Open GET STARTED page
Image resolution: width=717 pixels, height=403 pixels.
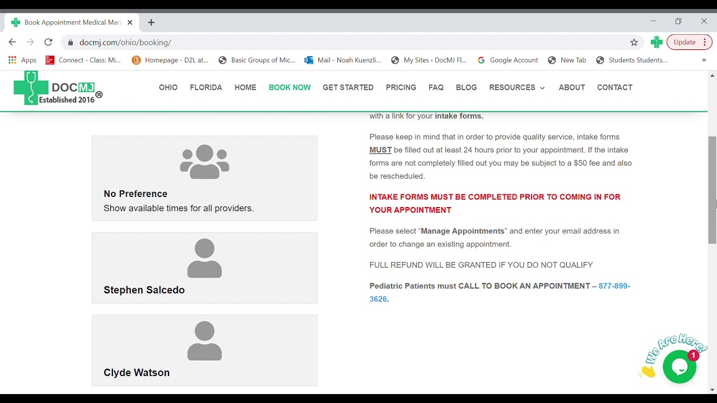(x=348, y=87)
